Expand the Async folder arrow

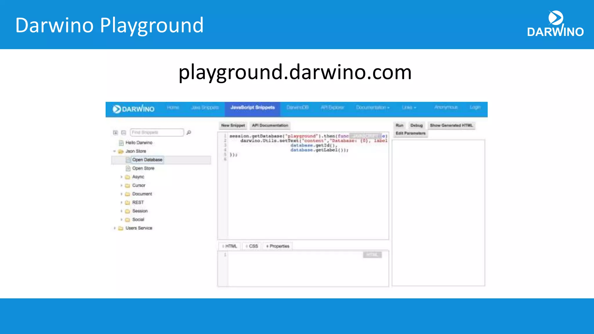(x=121, y=177)
